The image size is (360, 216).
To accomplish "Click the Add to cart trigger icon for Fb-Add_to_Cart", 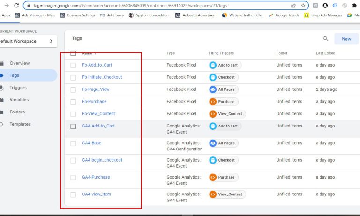I will pyautogui.click(x=213, y=65).
